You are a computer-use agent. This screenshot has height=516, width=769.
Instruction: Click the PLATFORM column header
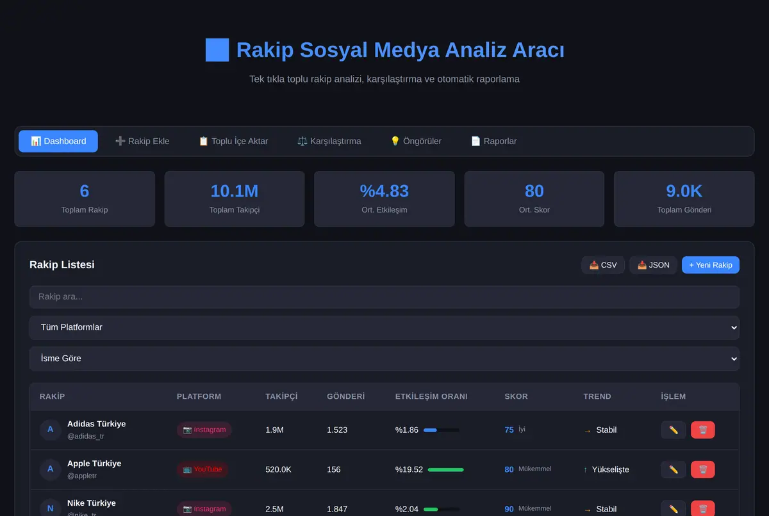199,396
